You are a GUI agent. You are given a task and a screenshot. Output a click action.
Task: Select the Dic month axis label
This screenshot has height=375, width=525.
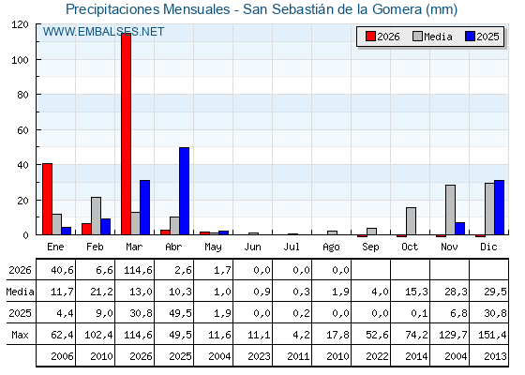pyautogui.click(x=488, y=247)
